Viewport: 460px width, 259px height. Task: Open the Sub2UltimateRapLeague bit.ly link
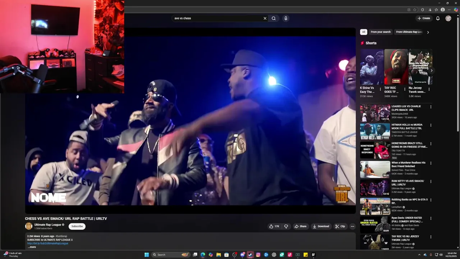pyautogui.click(x=47, y=244)
